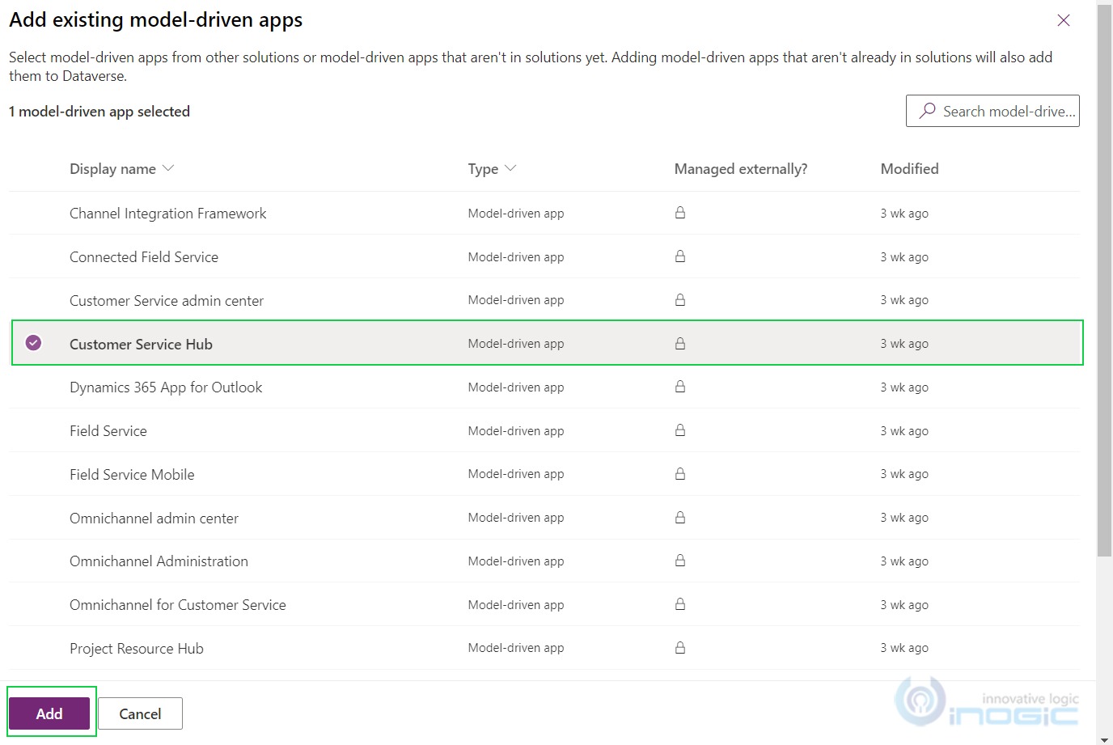Select the Field Service app row
The width and height of the screenshot is (1113, 745).
pos(544,431)
